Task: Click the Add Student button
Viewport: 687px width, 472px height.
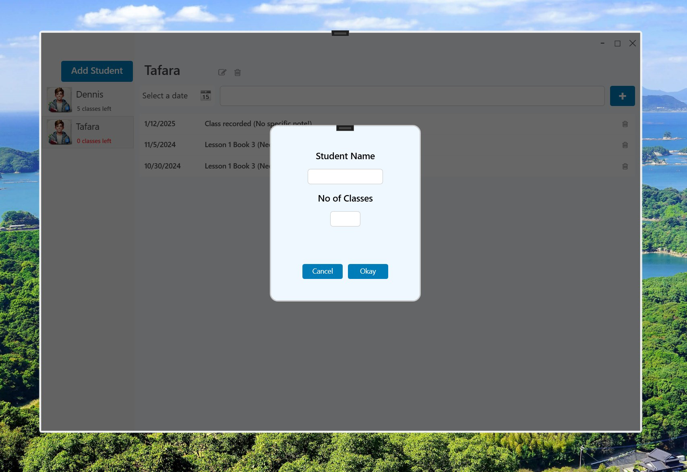Action: point(97,71)
